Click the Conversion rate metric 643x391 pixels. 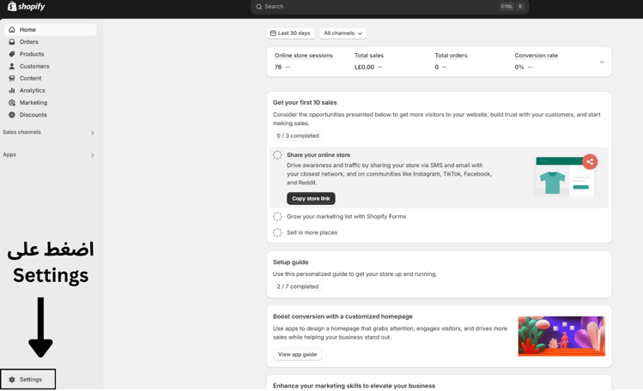(536, 61)
